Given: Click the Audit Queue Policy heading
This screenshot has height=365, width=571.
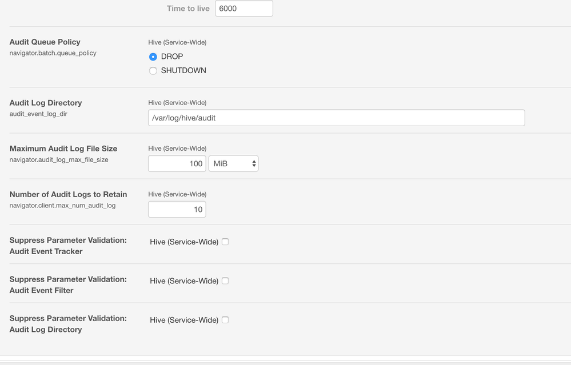Looking at the screenshot, I should (45, 42).
